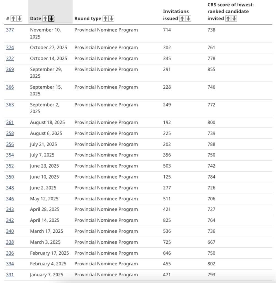This screenshot has height=283, width=276.
Task: Open round 374 details link
Action: tap(10, 48)
